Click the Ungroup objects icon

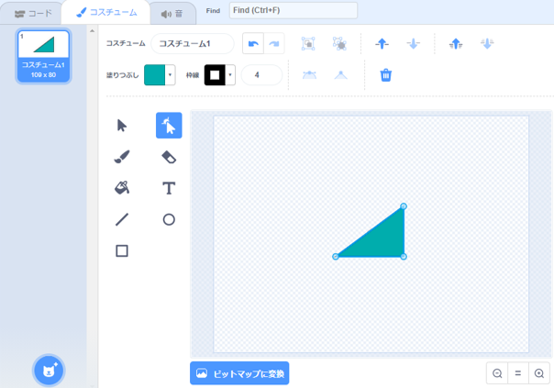(x=339, y=43)
